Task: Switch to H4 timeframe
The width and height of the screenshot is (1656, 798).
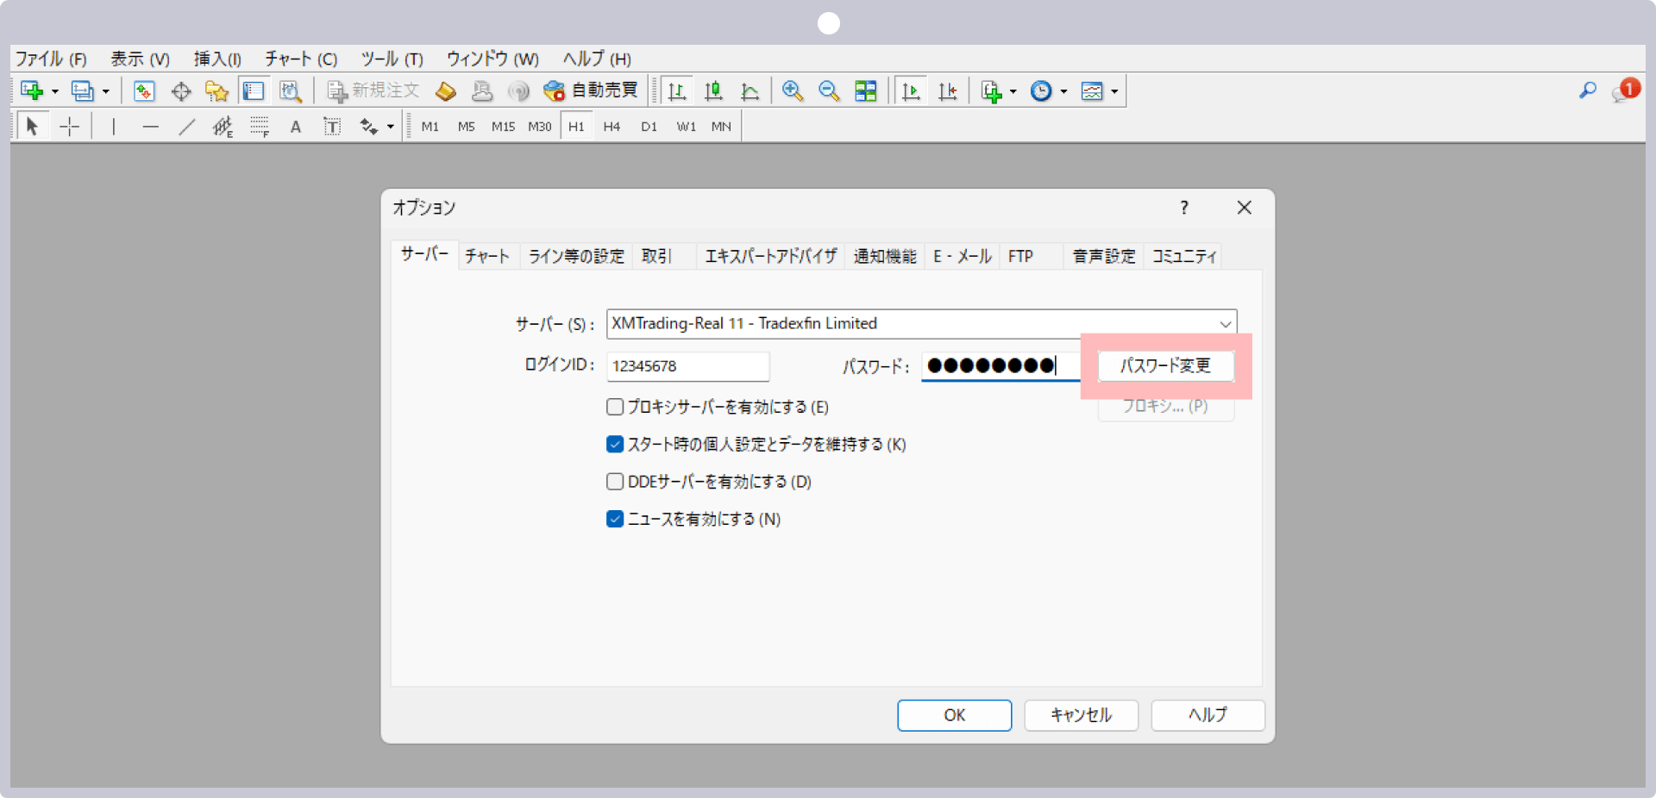Action: pyautogui.click(x=612, y=127)
